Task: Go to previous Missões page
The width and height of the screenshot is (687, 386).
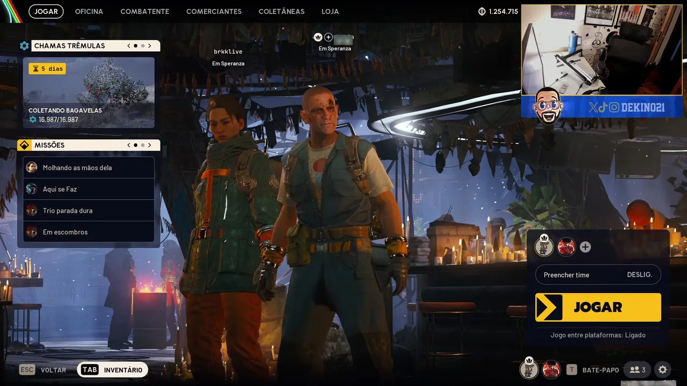Action: click(x=129, y=145)
